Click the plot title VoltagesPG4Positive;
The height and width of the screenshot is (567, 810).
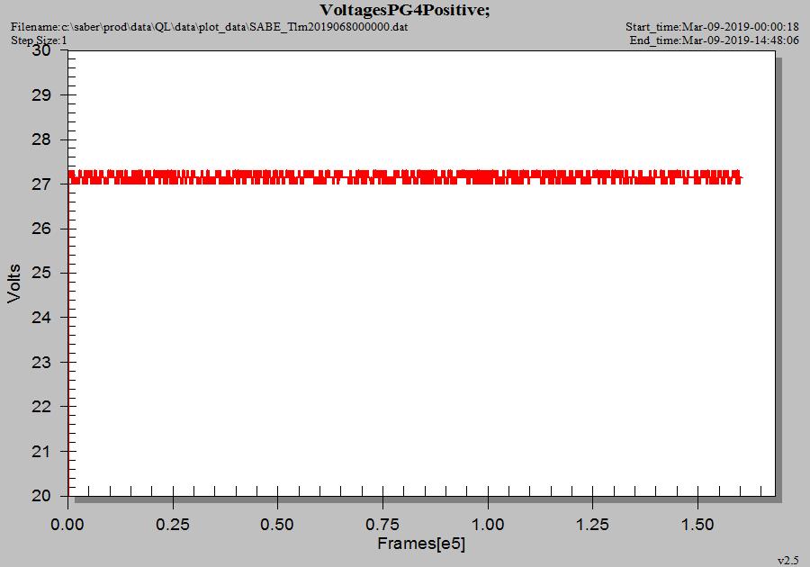pyautogui.click(x=404, y=10)
